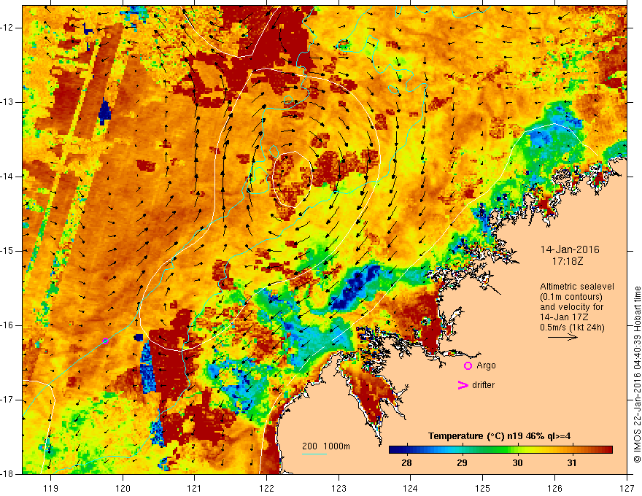Click the '0.5m/s (1kt 24h)' text
The width and height of the screenshot is (642, 496).
click(572, 327)
